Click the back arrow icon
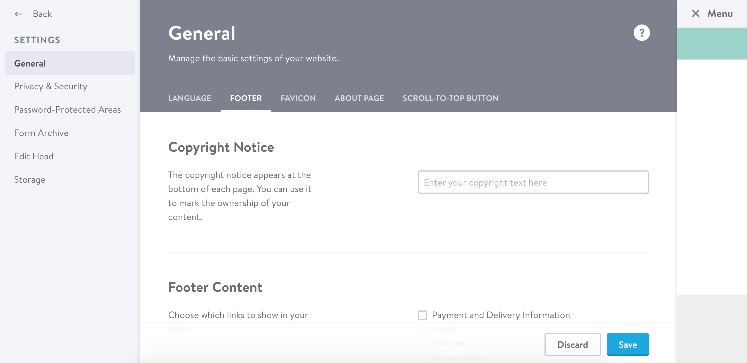This screenshot has width=747, height=363. coord(19,14)
